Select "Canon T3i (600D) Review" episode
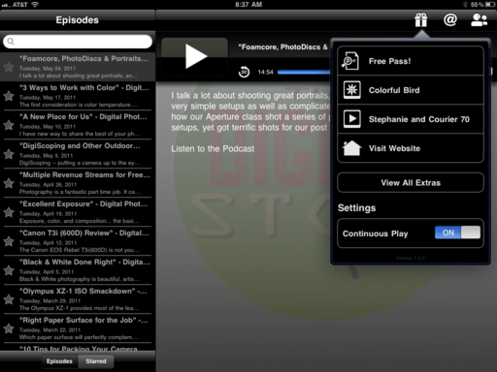Screen dimensions: 497x372 pyautogui.click(x=78, y=241)
